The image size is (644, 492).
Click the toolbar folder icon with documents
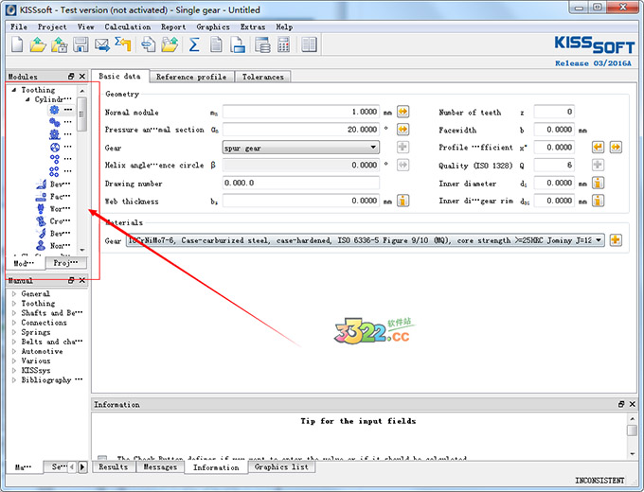pos(170,44)
